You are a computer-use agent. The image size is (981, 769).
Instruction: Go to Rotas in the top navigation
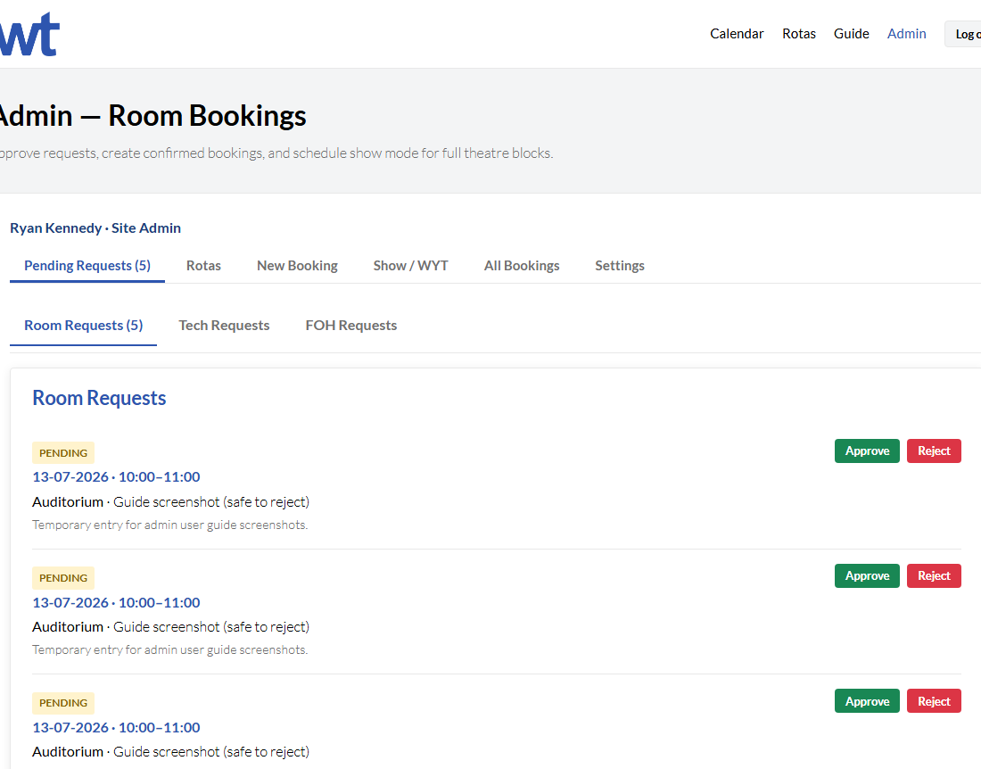pyautogui.click(x=798, y=34)
